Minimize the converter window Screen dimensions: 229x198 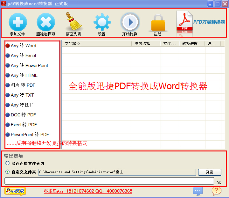pyautogui.click(x=210, y=4)
